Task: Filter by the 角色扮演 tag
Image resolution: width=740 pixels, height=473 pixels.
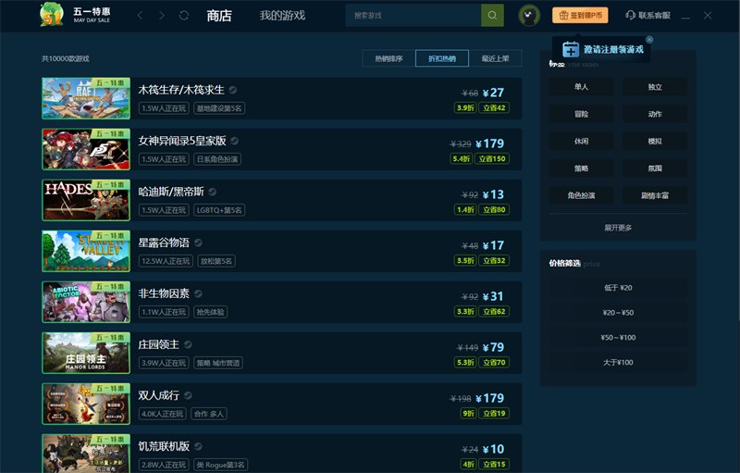Action: coord(582,195)
